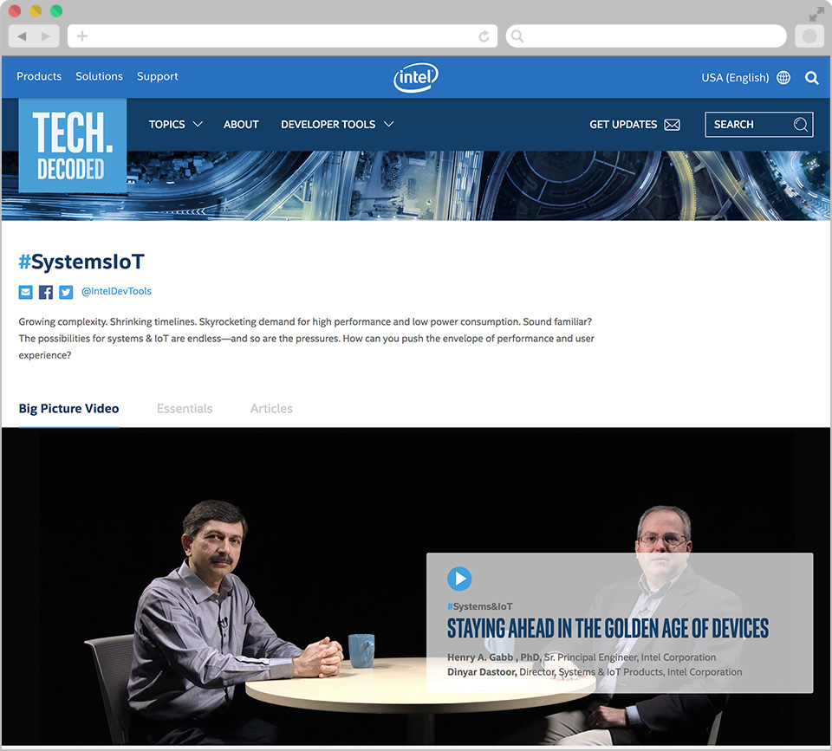
Task: Click the #SystemsIoT page heading
Action: pos(81,262)
